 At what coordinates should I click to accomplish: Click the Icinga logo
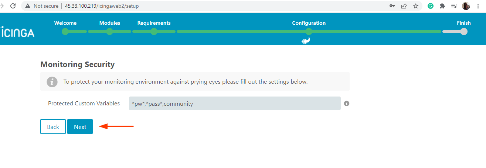pos(18,32)
